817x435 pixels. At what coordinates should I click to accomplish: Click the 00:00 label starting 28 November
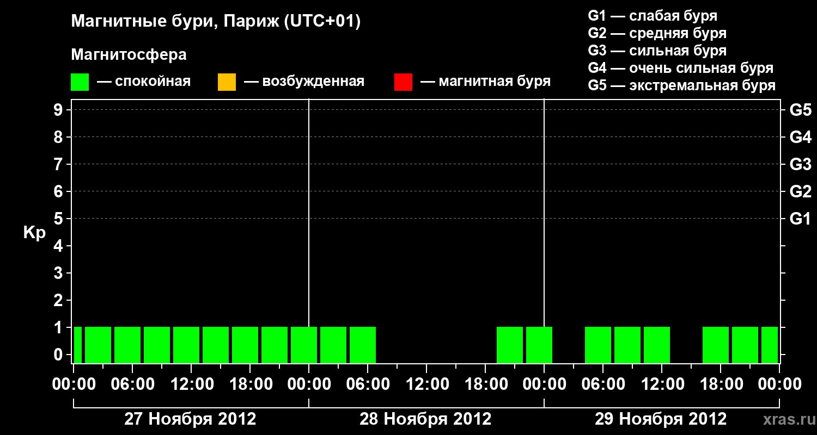coord(309,384)
